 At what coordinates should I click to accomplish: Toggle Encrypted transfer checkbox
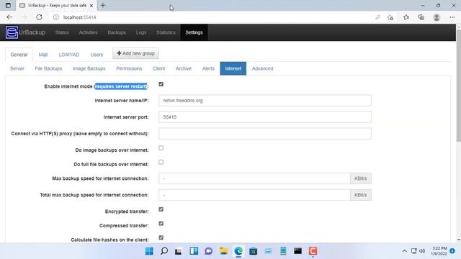click(161, 209)
